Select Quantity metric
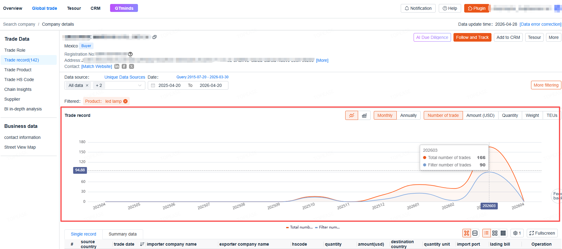The height and width of the screenshot is (249, 562). tap(510, 115)
